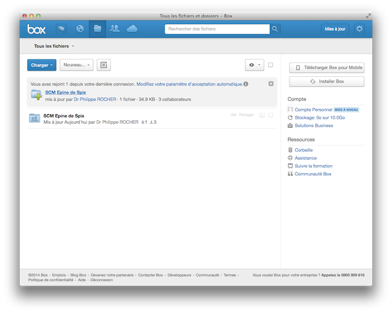Expand the Nouveau... dropdown
Image resolution: width=392 pixels, height=313 pixels.
point(76,65)
